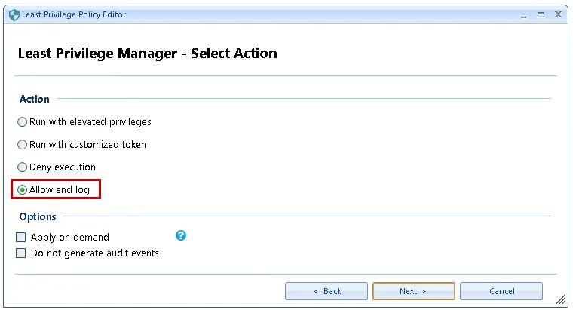Image resolution: width=573 pixels, height=310 pixels.
Task: Click the Select Action page heading
Action: point(147,54)
